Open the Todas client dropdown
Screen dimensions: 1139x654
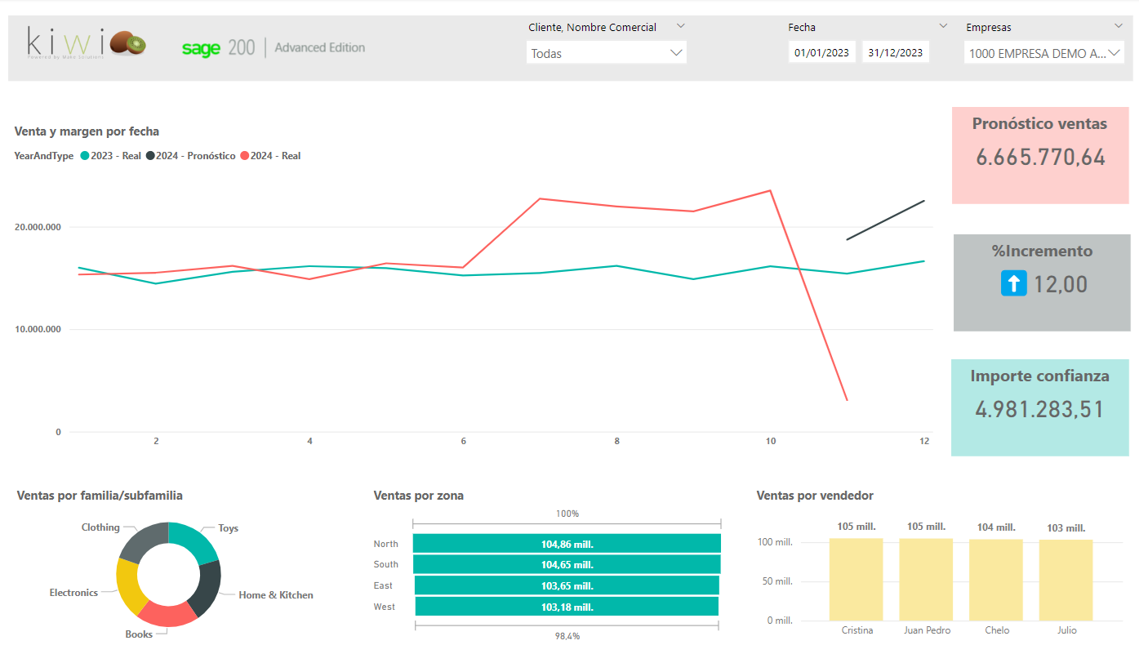607,53
